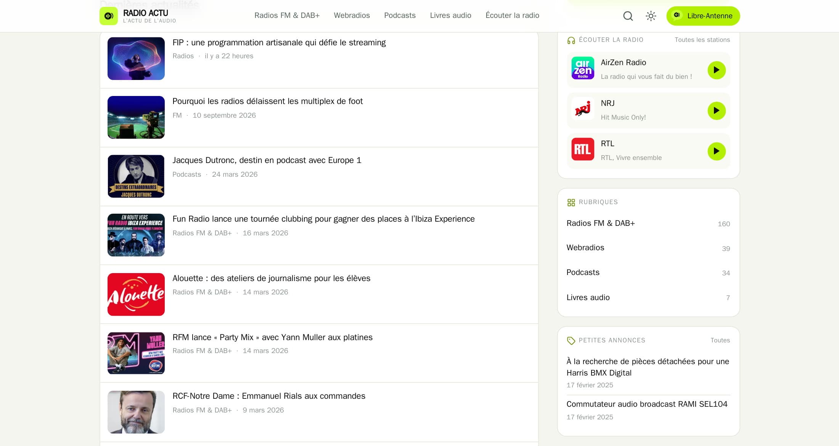Open the Fun Radio Ibiza Experience article
This screenshot has height=446, width=839.
click(x=323, y=219)
